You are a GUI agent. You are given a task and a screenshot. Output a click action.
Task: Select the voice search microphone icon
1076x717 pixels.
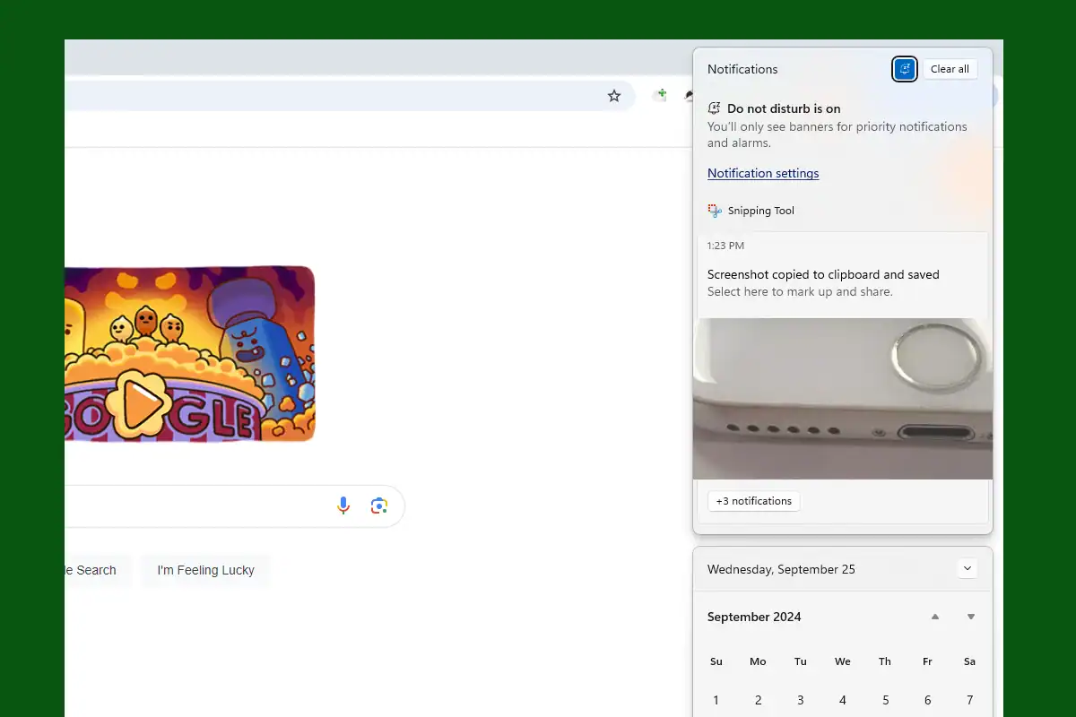(x=343, y=505)
